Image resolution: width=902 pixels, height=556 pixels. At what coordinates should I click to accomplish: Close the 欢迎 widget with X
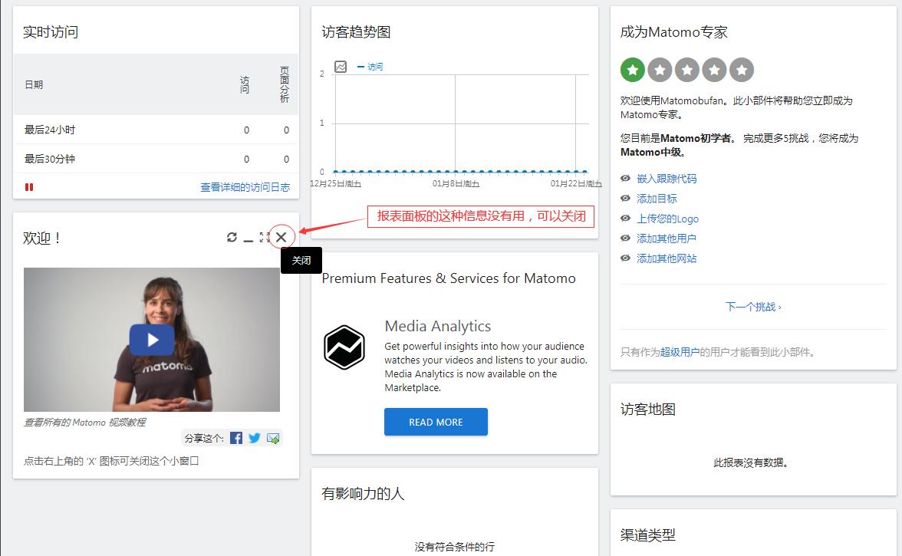(x=281, y=237)
